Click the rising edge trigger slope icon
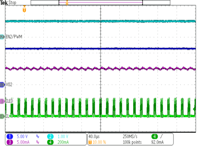This screenshot has height=152, width=203. 161,136
